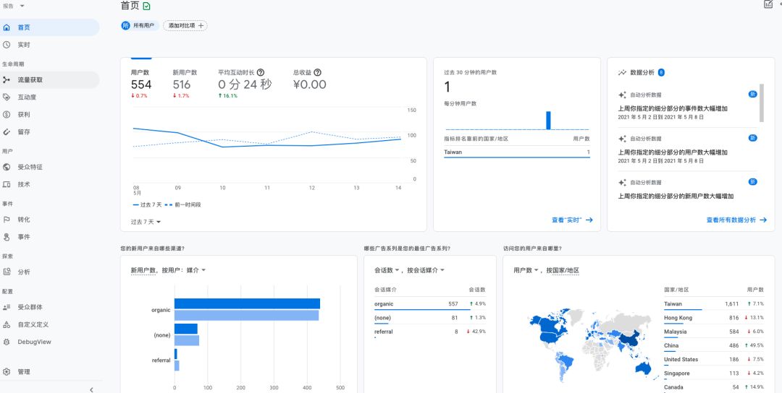Click the 留存 retention magnet icon

click(7, 131)
